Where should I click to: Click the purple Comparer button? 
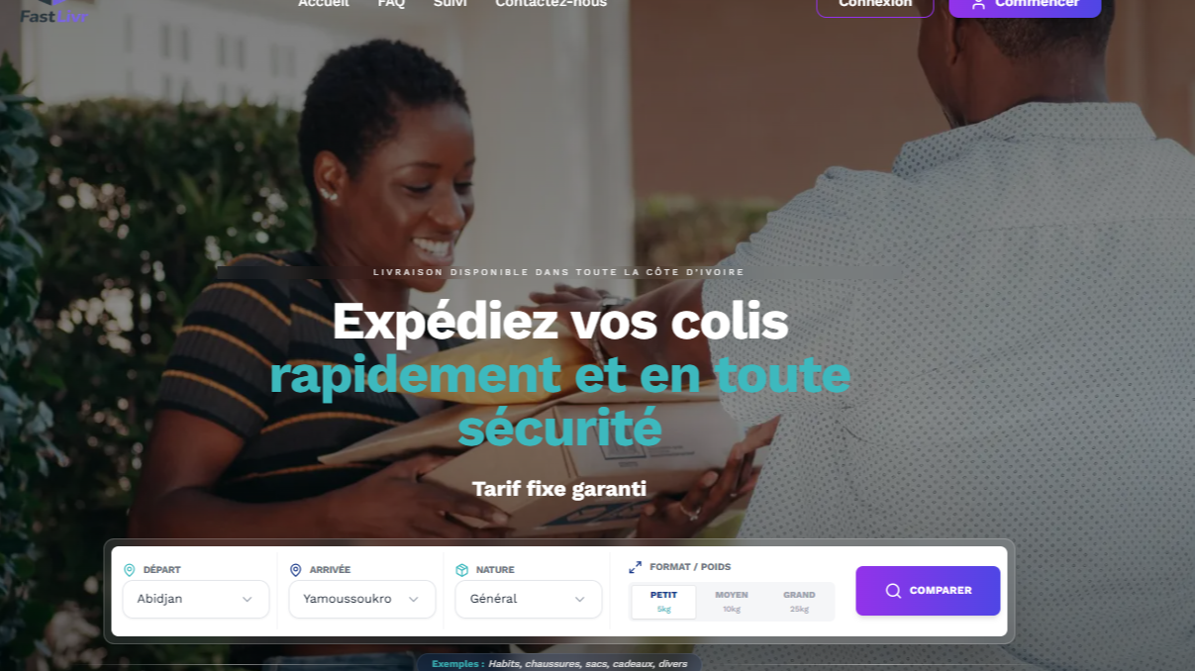pyautogui.click(x=928, y=591)
